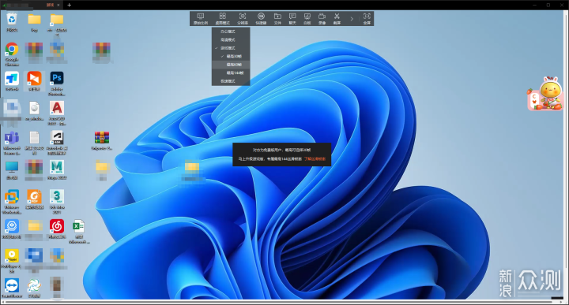Launch the colorful swirl icon beside TeamViewer
This screenshot has width=569, height=305.
coord(34,288)
